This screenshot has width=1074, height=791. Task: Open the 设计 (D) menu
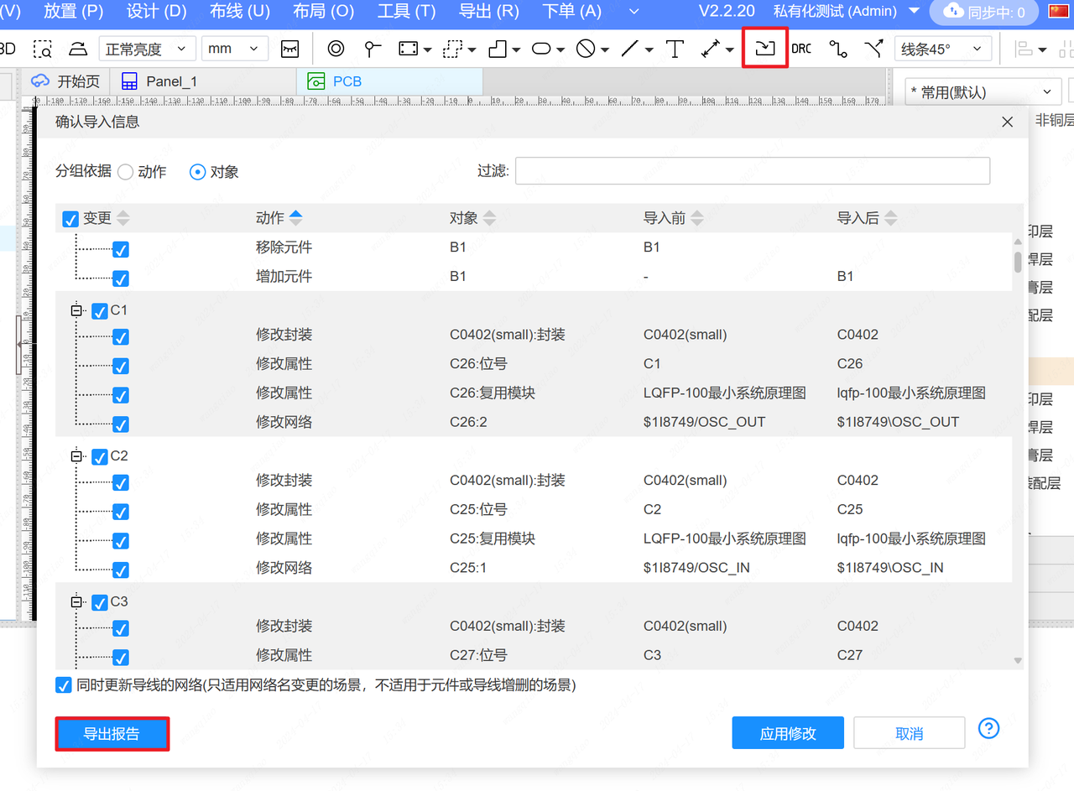(156, 11)
